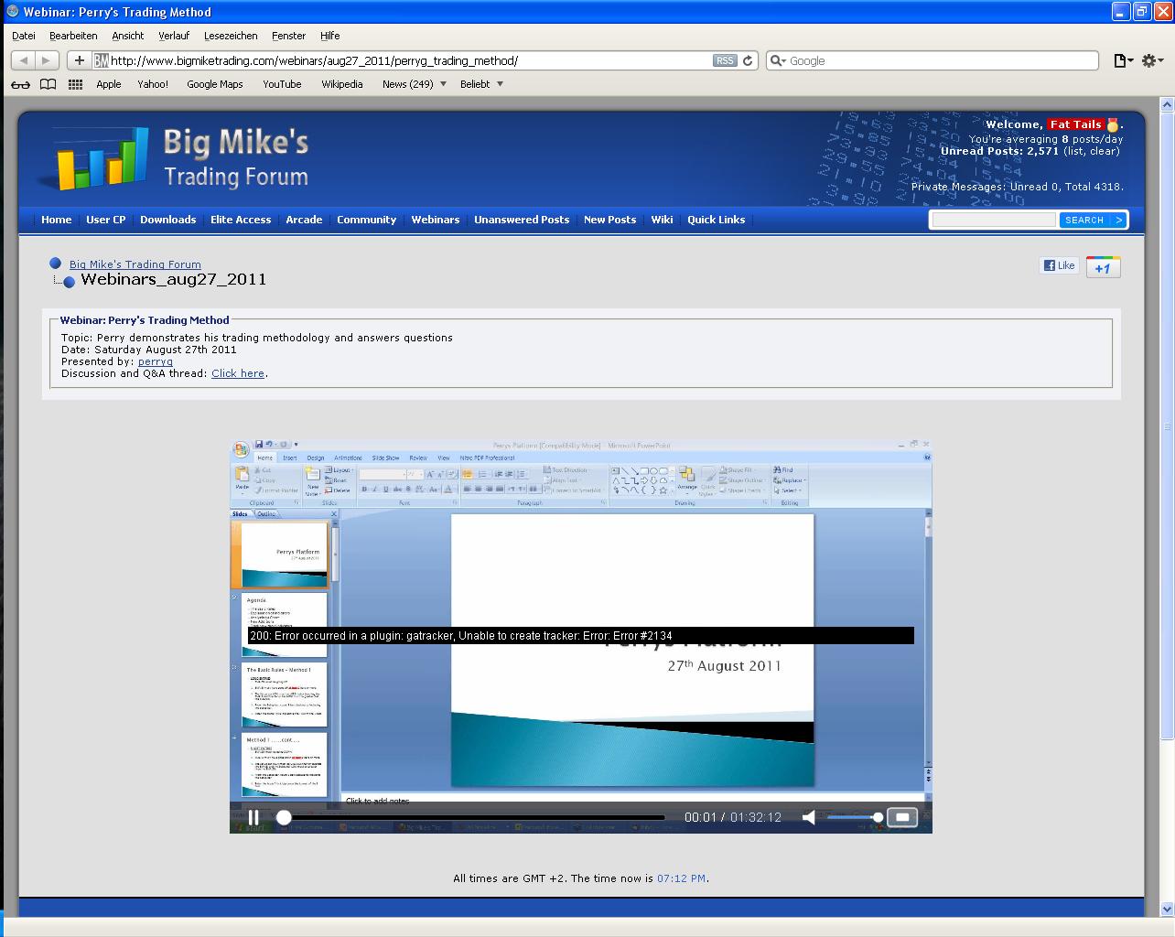The height and width of the screenshot is (937, 1175).
Task: Click the 07:12 PM time link
Action: [x=681, y=878]
